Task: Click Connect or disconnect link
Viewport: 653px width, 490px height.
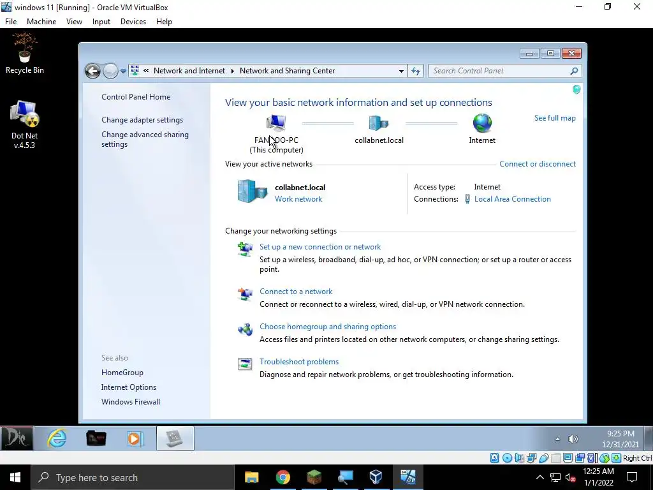Action: click(538, 164)
